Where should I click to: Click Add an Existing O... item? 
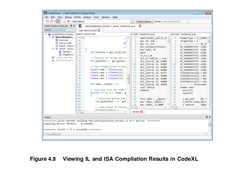[x=65, y=61]
